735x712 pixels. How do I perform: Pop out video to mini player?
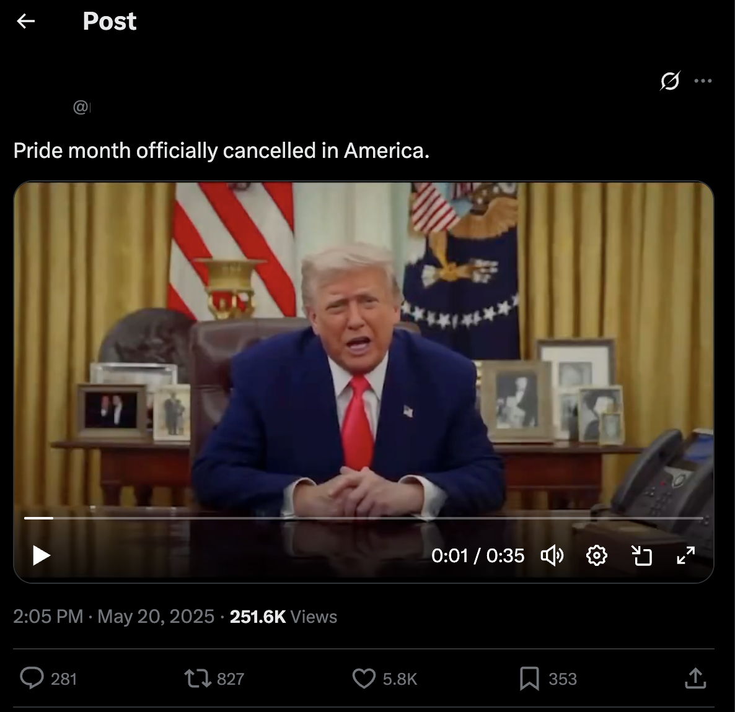641,555
